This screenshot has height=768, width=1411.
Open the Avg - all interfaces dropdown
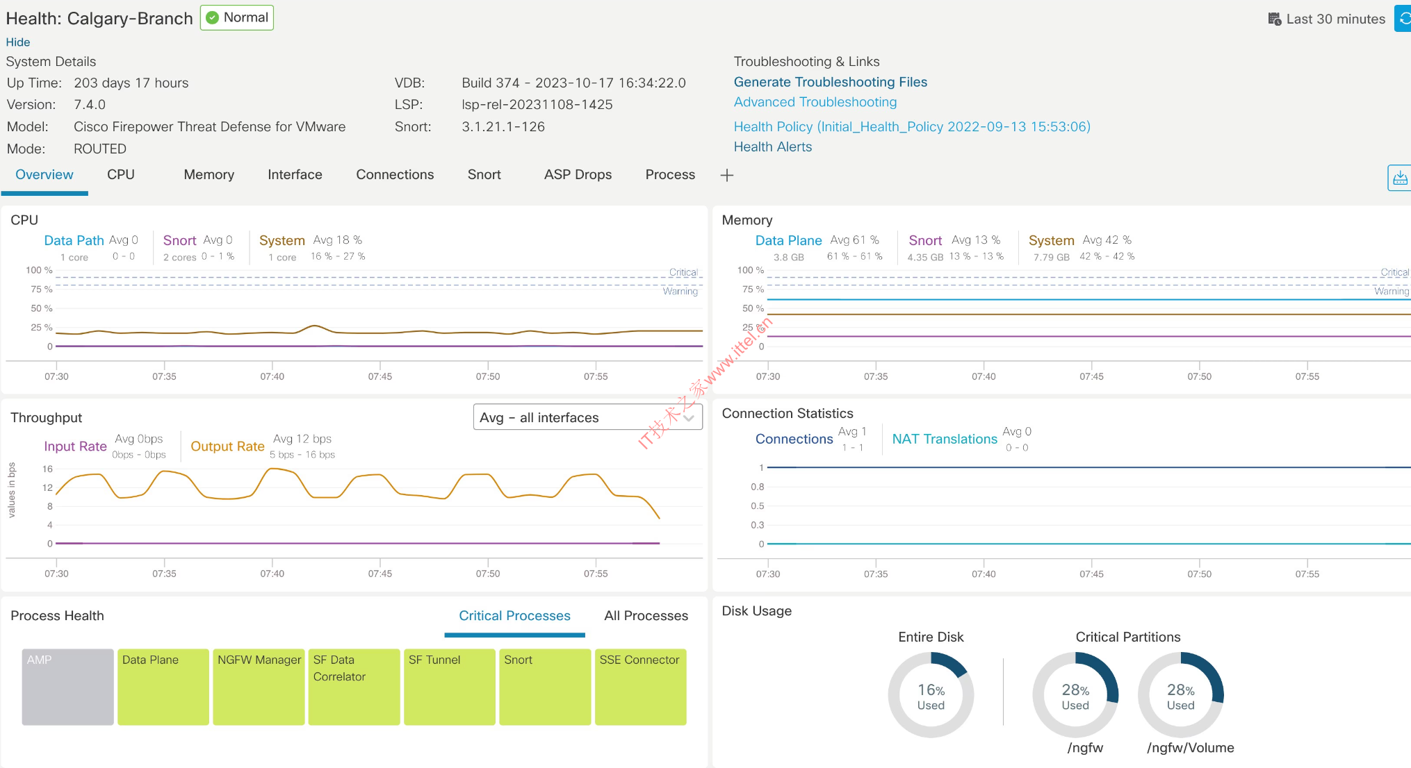pyautogui.click(x=587, y=417)
